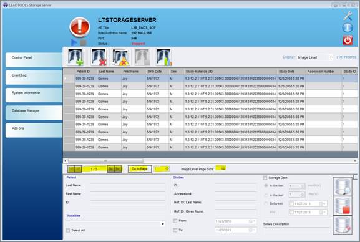Click the red exclamation status icon
Screen dimensions: 360x242
80,27
